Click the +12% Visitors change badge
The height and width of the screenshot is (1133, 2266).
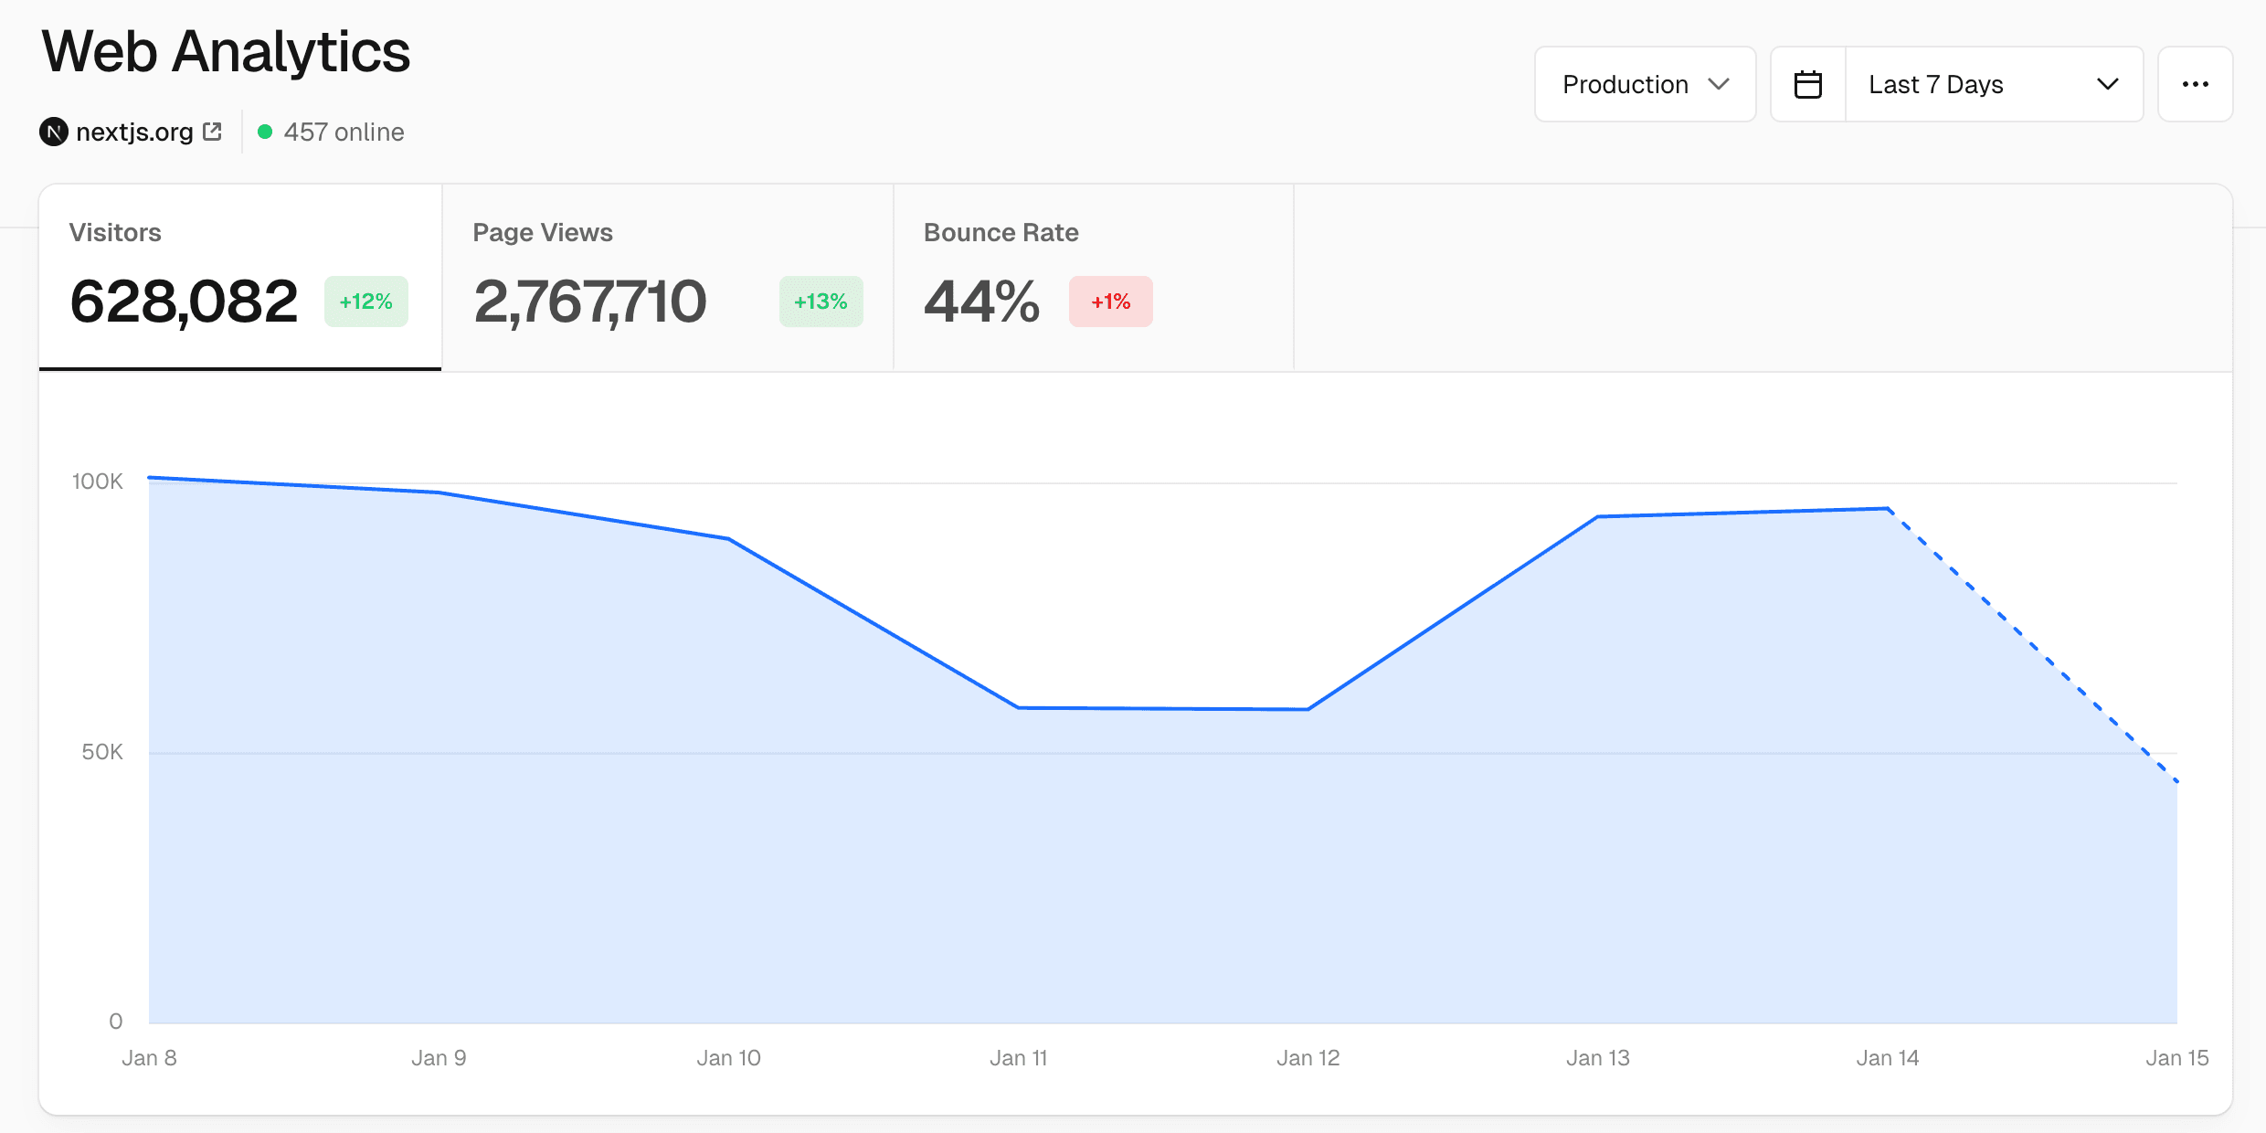[x=365, y=302]
